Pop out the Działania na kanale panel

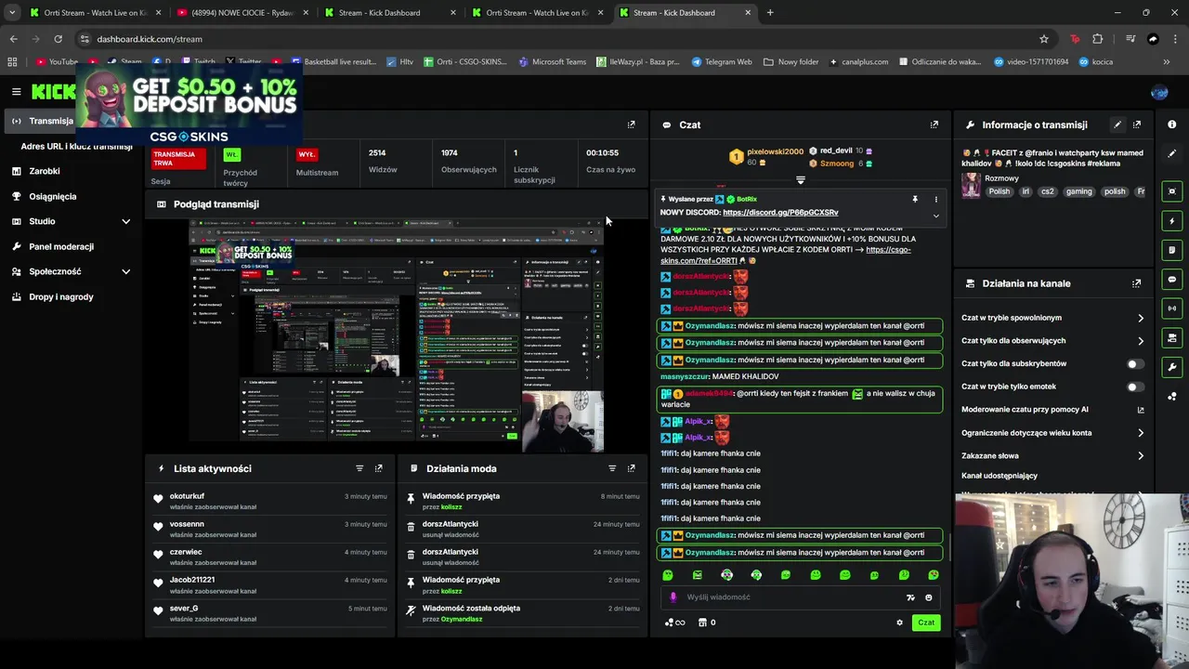[1137, 283]
